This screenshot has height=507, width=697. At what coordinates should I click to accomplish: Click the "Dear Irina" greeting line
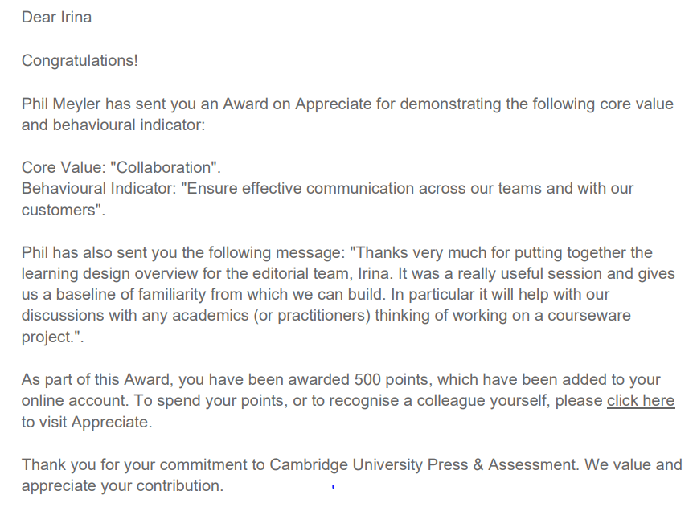click(x=56, y=17)
